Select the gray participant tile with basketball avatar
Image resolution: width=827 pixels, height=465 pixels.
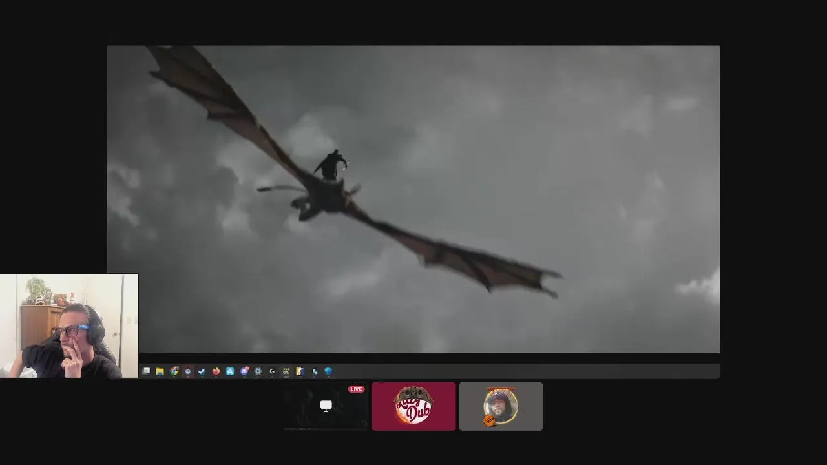[501, 406]
